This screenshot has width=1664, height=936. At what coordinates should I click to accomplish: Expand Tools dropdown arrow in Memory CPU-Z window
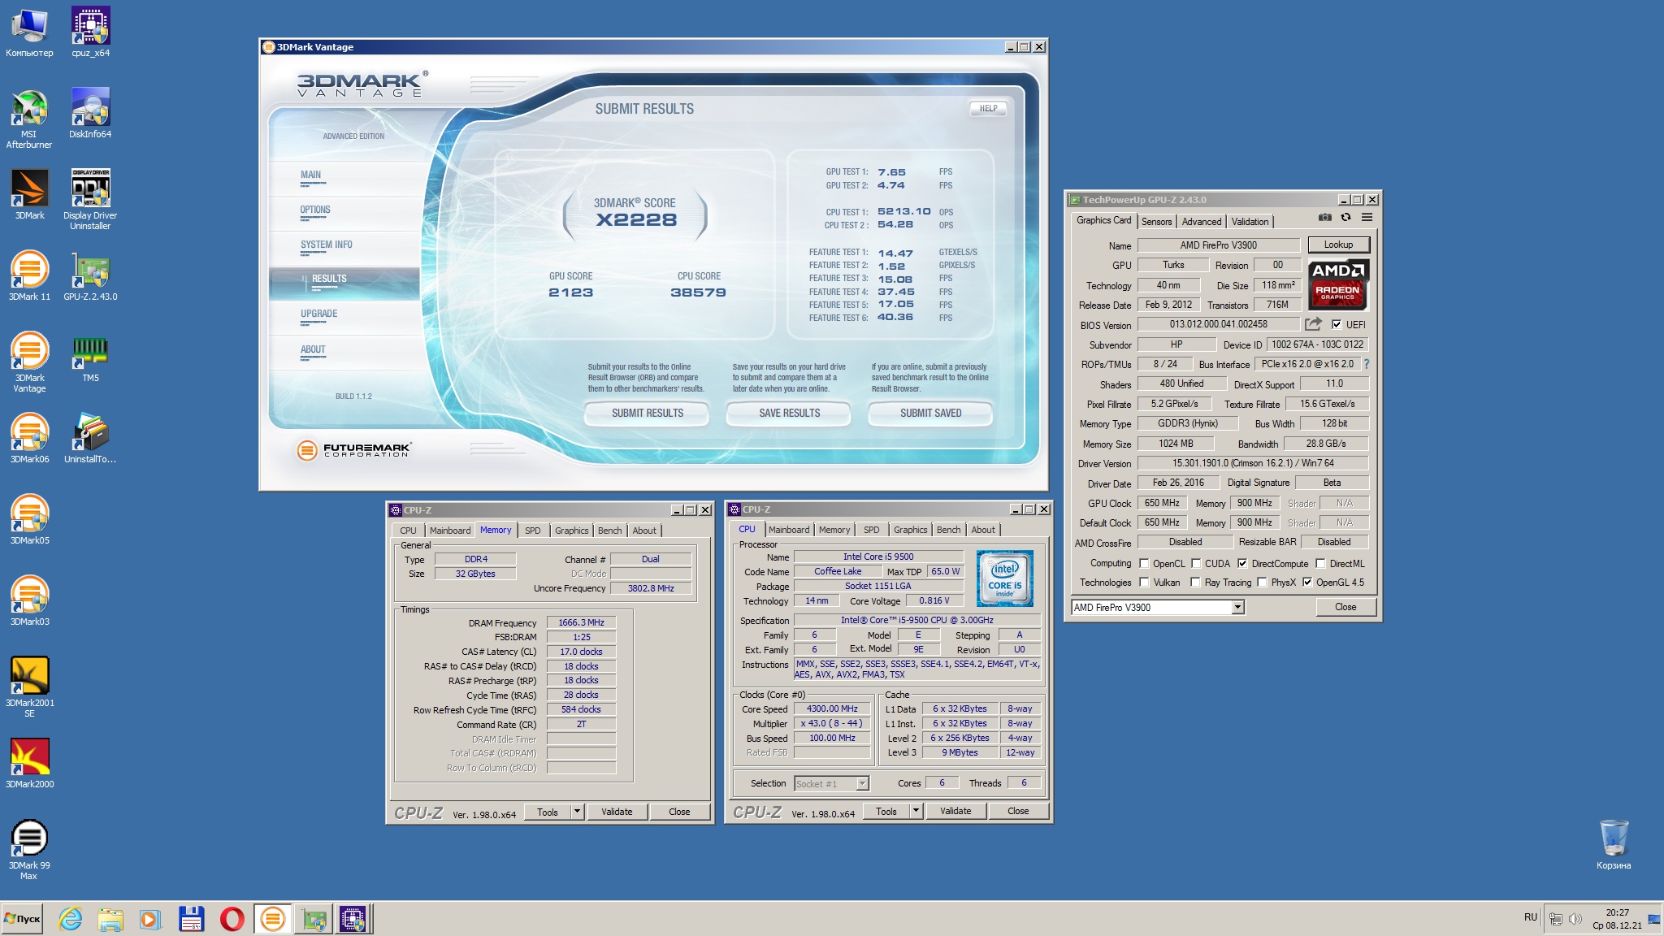577,811
